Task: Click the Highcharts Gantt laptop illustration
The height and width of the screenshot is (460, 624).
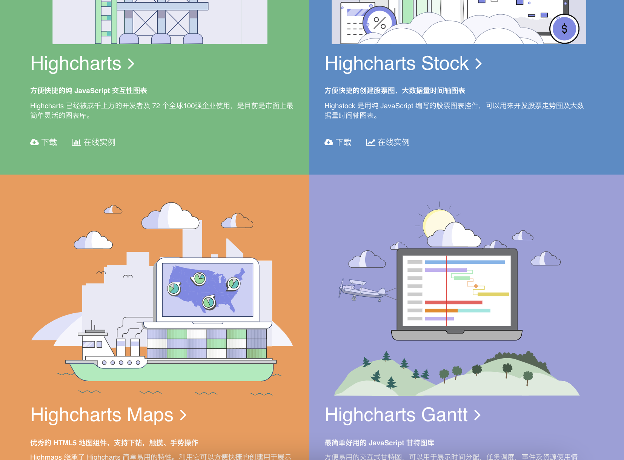Action: [x=456, y=298]
